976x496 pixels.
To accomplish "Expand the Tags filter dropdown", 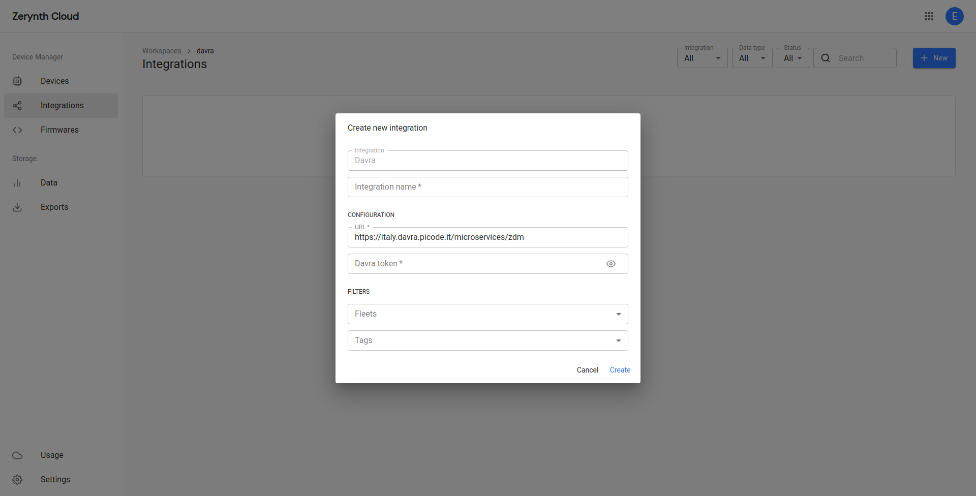I will (x=488, y=340).
